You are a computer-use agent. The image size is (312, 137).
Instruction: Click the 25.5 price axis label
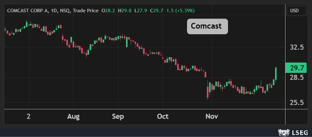click(296, 103)
